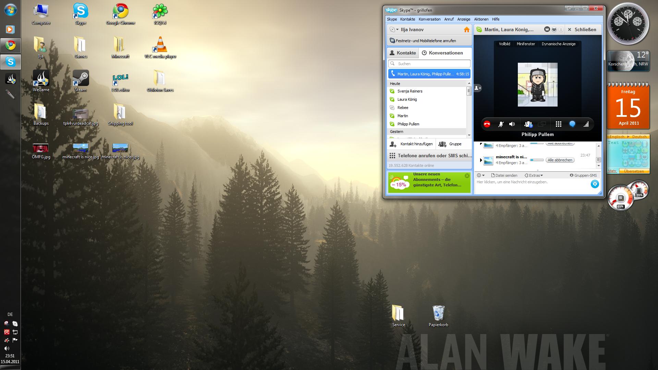The width and height of the screenshot is (658, 370).
Task: Click the Suchen search field
Action: (429, 64)
